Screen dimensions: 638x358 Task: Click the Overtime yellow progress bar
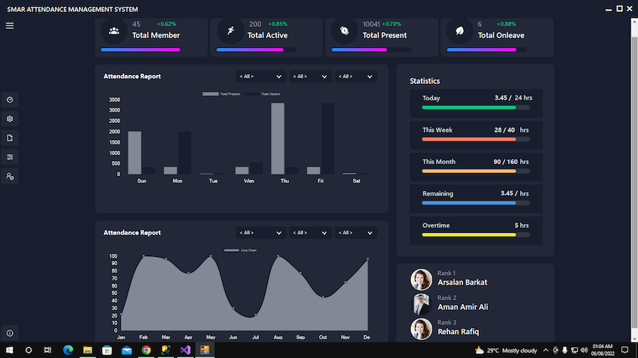tap(476, 234)
